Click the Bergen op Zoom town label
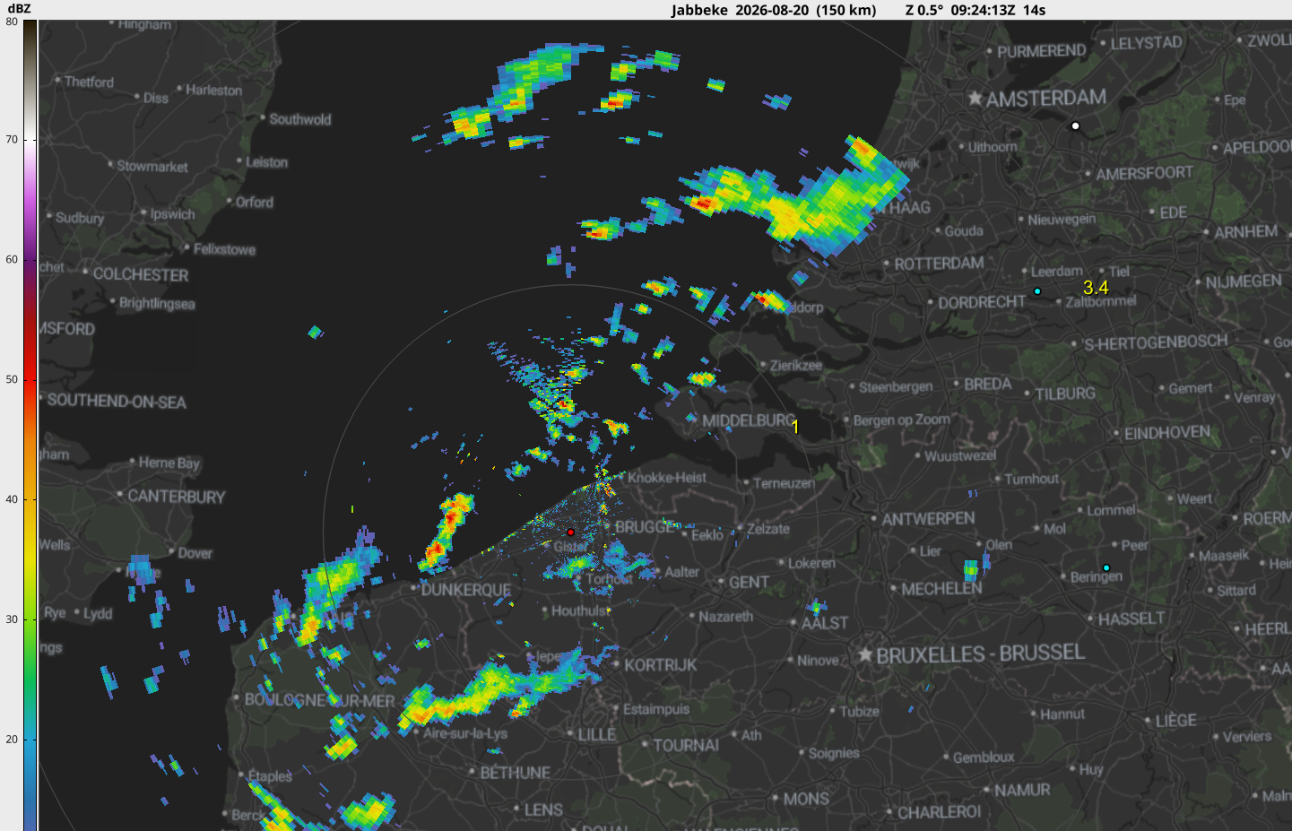The image size is (1292, 831). (901, 420)
